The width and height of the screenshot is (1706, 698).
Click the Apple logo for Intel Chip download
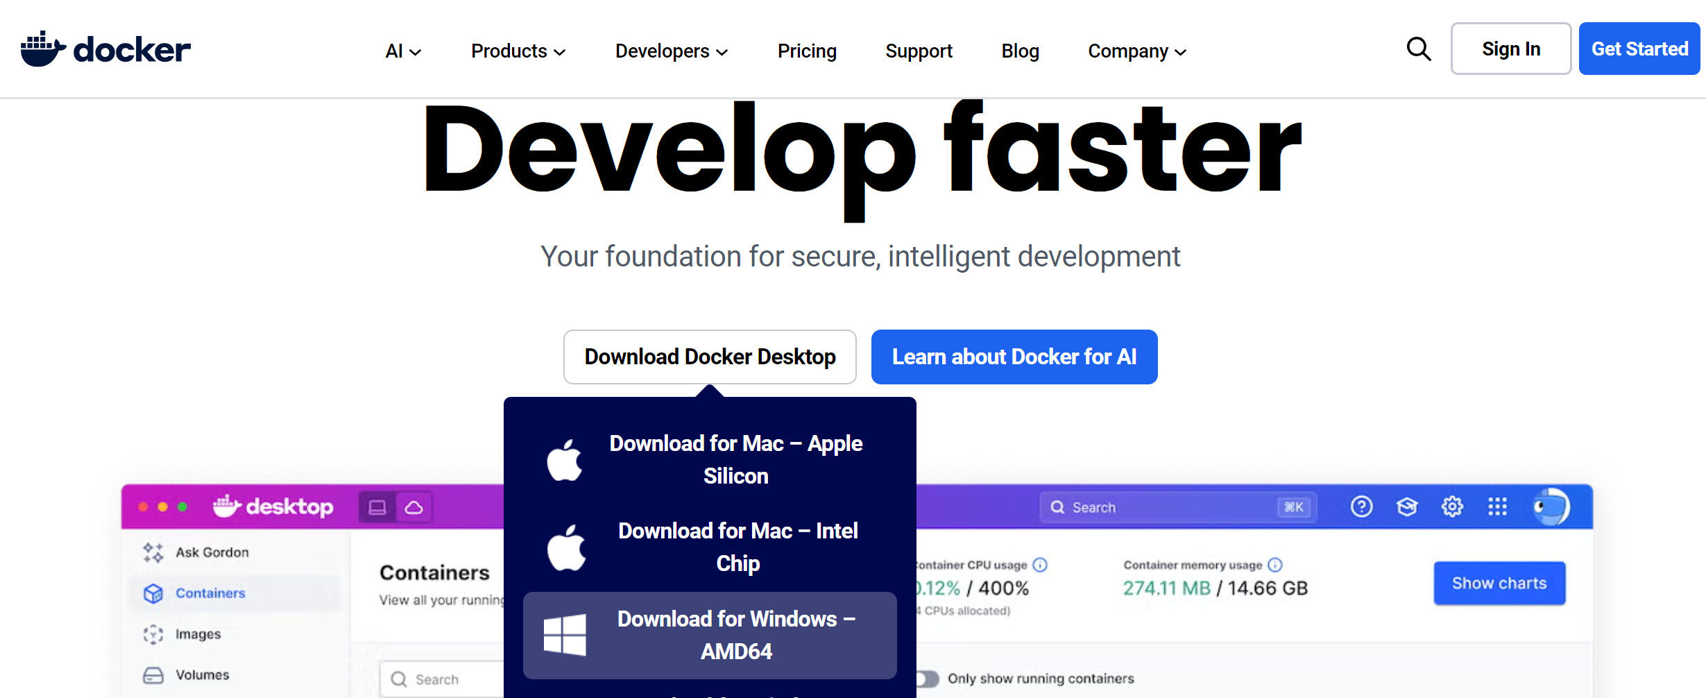click(x=566, y=547)
